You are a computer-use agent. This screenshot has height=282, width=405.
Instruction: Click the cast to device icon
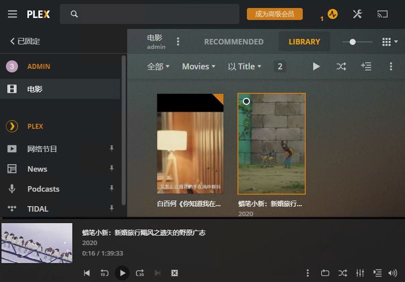383,14
